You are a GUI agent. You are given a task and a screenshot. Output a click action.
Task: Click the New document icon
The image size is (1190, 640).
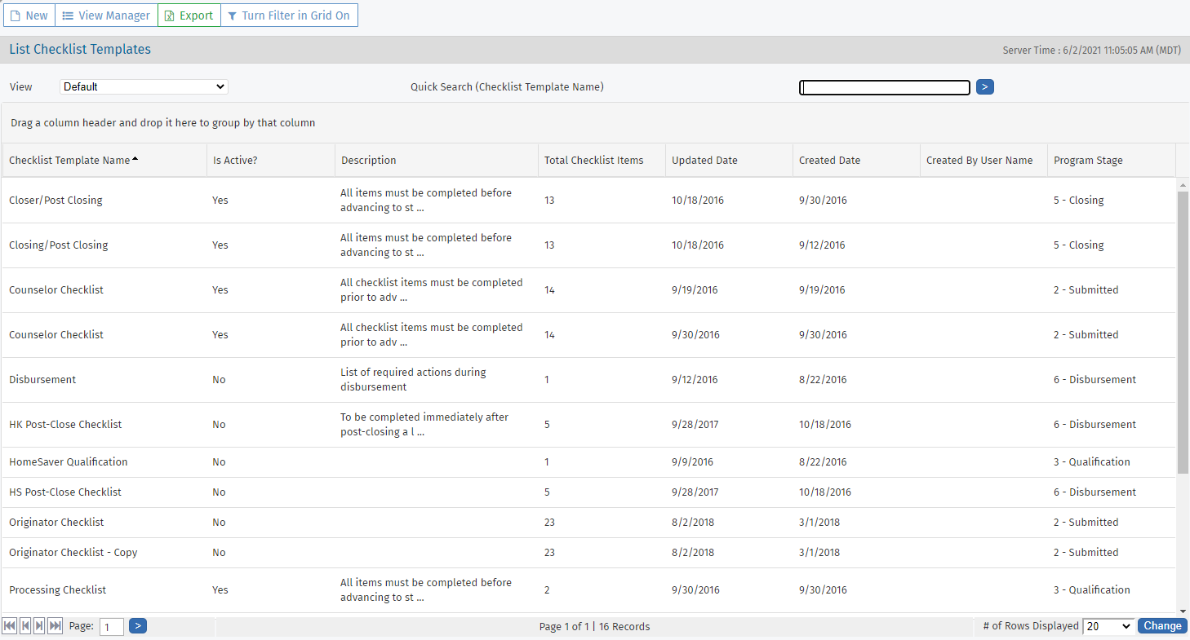click(15, 15)
